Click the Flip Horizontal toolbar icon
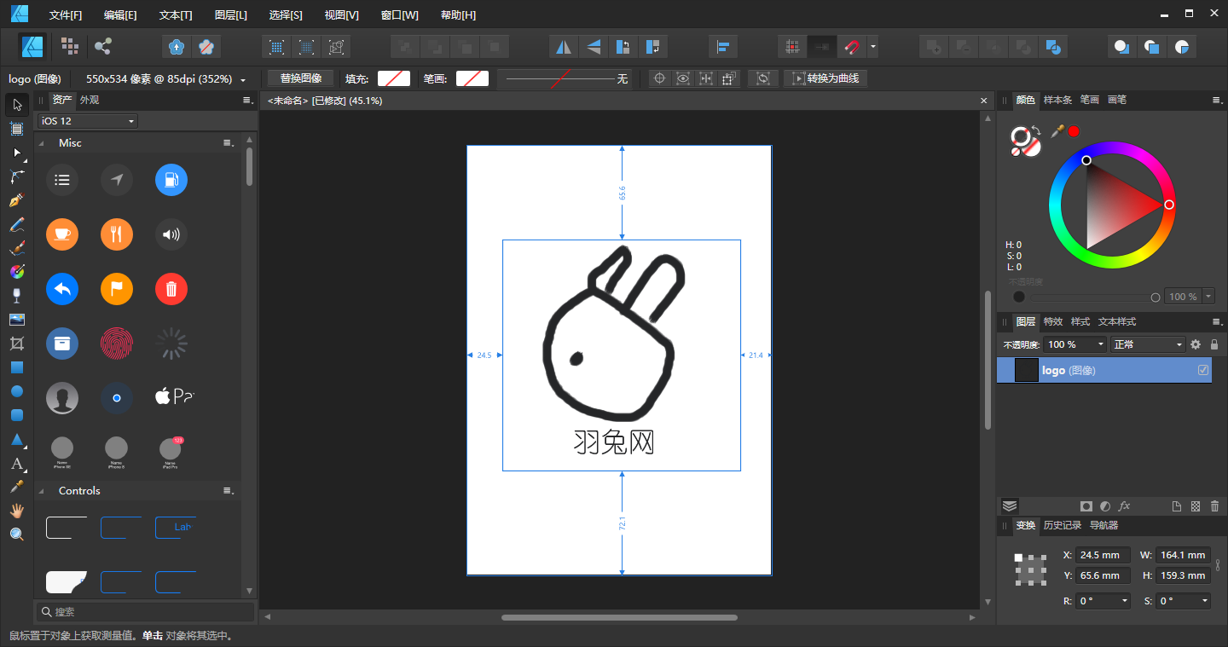Image resolution: width=1228 pixels, height=647 pixels. [x=564, y=47]
